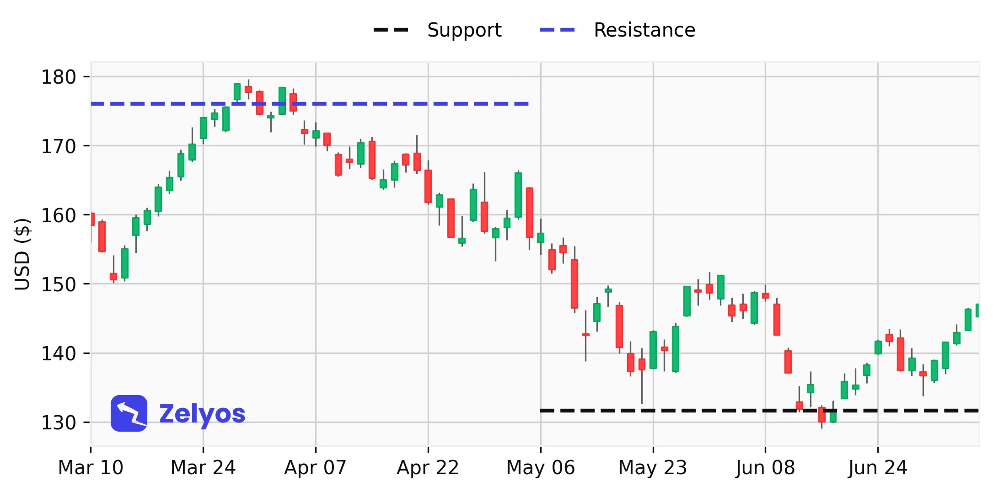Image resolution: width=993 pixels, height=492 pixels.
Task: Toggle the Support legend label
Action: tap(464, 30)
